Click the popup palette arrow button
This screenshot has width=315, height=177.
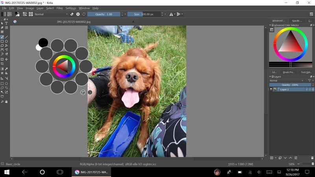click(90, 92)
